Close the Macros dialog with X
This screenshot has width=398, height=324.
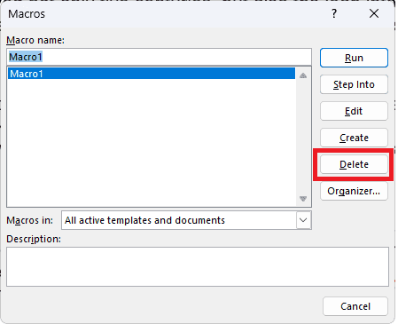374,13
